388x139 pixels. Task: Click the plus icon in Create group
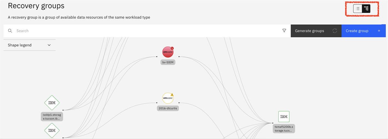(379, 31)
